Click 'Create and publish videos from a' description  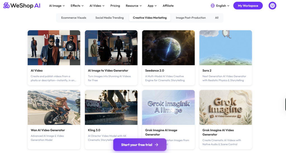click(x=50, y=76)
